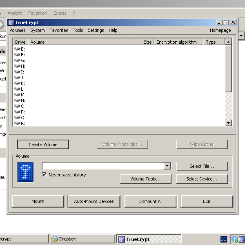
Task: Open the Help menu
Action: click(113, 30)
